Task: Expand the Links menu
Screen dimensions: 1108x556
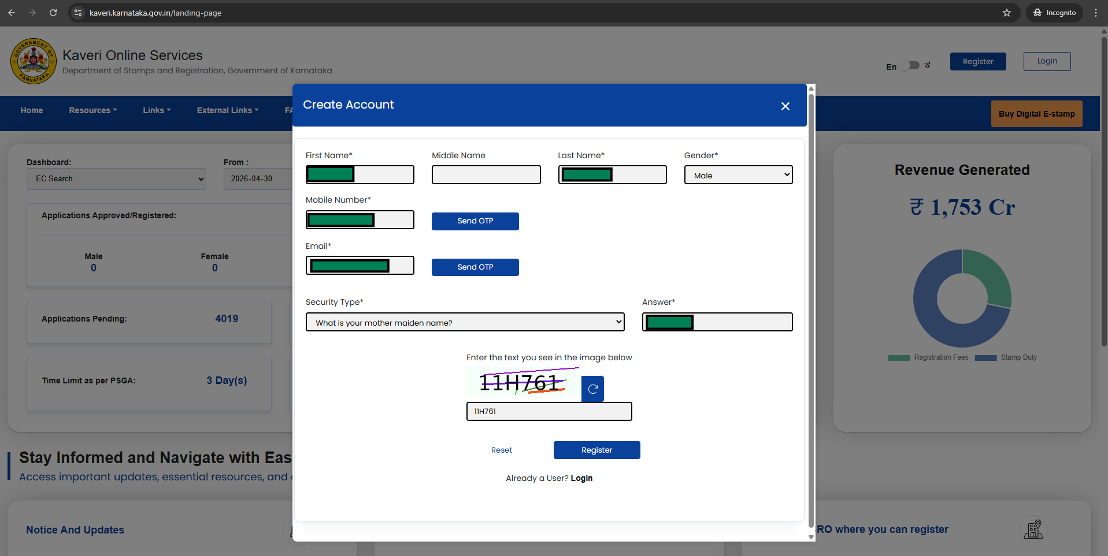Action: (x=157, y=110)
